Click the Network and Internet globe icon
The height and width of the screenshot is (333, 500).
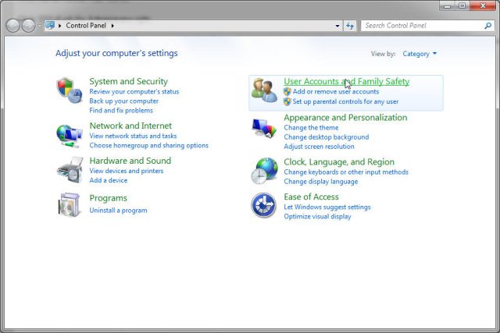tap(69, 135)
